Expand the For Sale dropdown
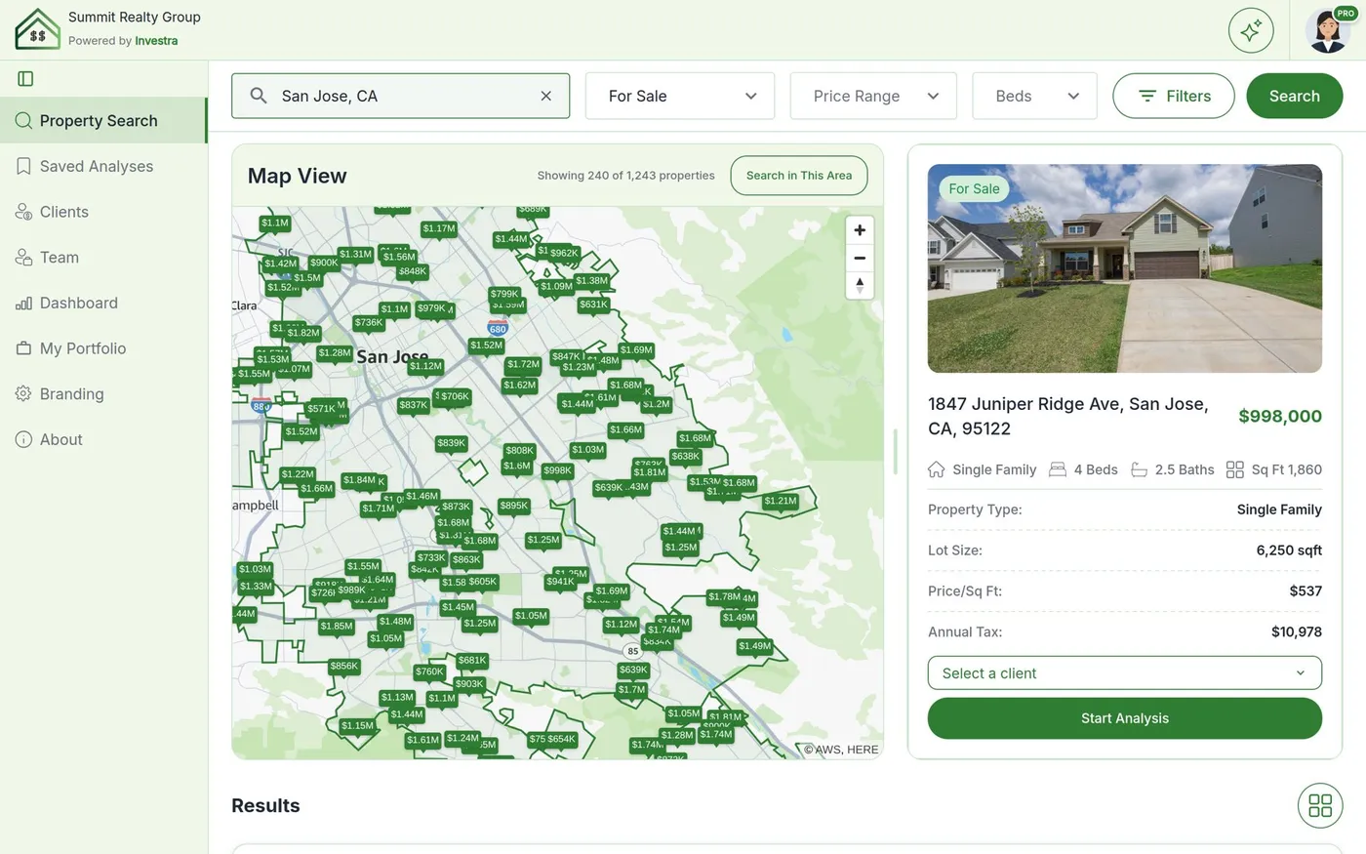The height and width of the screenshot is (854, 1366). tap(680, 96)
